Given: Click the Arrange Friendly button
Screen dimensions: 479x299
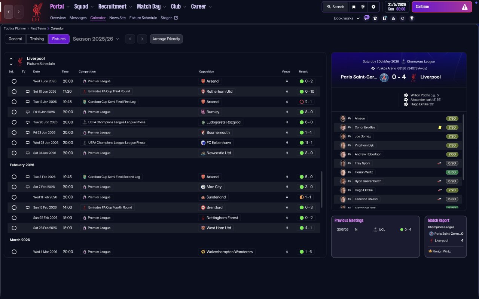Looking at the screenshot, I should tap(166, 39).
